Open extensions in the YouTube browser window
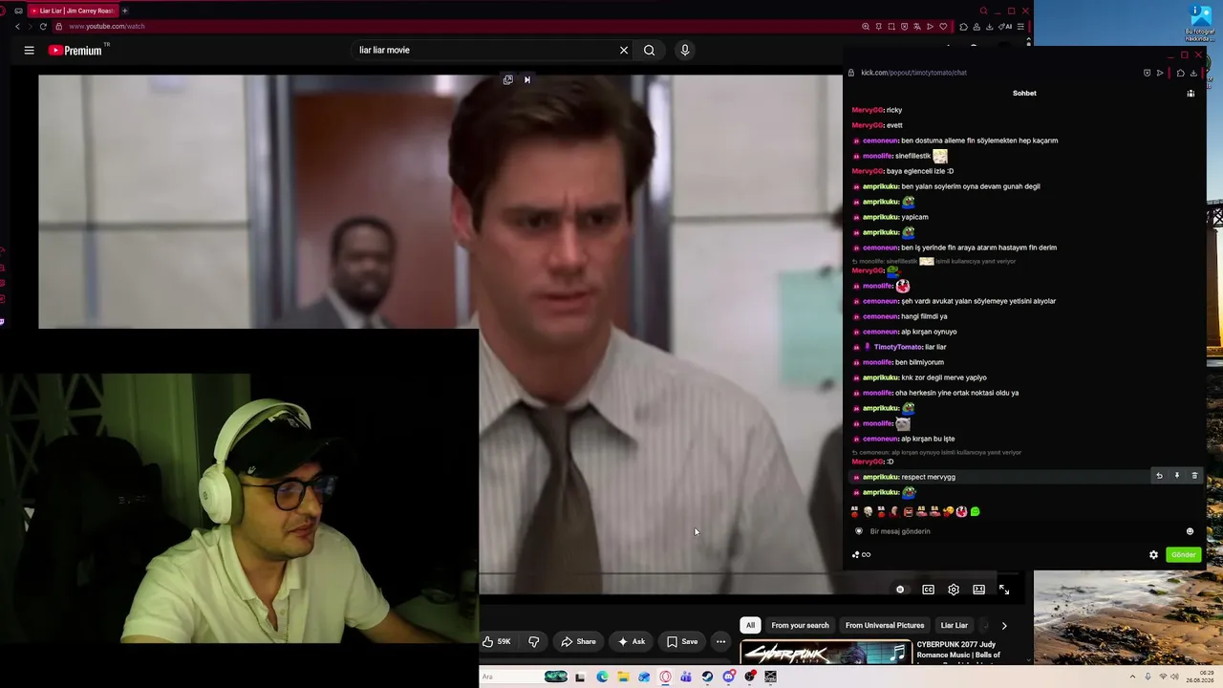 tap(963, 27)
